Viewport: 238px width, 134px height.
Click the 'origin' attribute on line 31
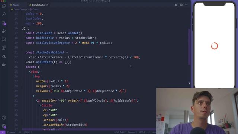pos(73,100)
